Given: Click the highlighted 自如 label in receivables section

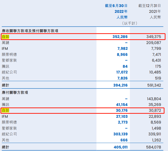Looking at the screenshot, I should pyautogui.click(x=6, y=37).
